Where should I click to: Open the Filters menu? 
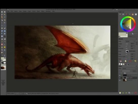[x=43, y=11]
